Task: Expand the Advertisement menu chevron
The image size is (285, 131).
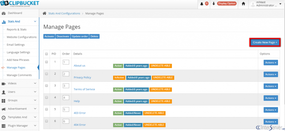Action: coord(35,109)
